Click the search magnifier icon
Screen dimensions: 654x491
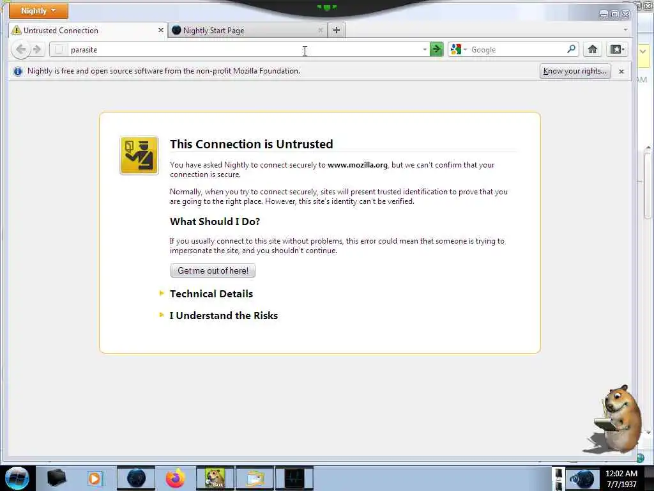point(571,49)
